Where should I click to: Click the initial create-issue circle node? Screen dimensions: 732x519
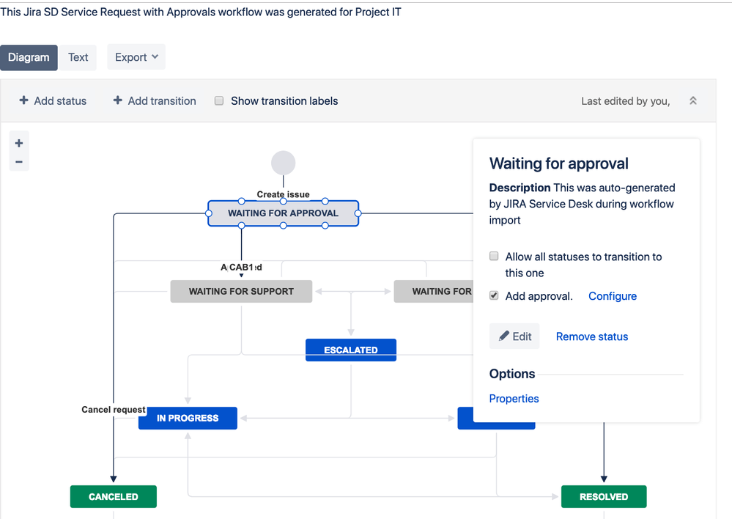(x=284, y=163)
